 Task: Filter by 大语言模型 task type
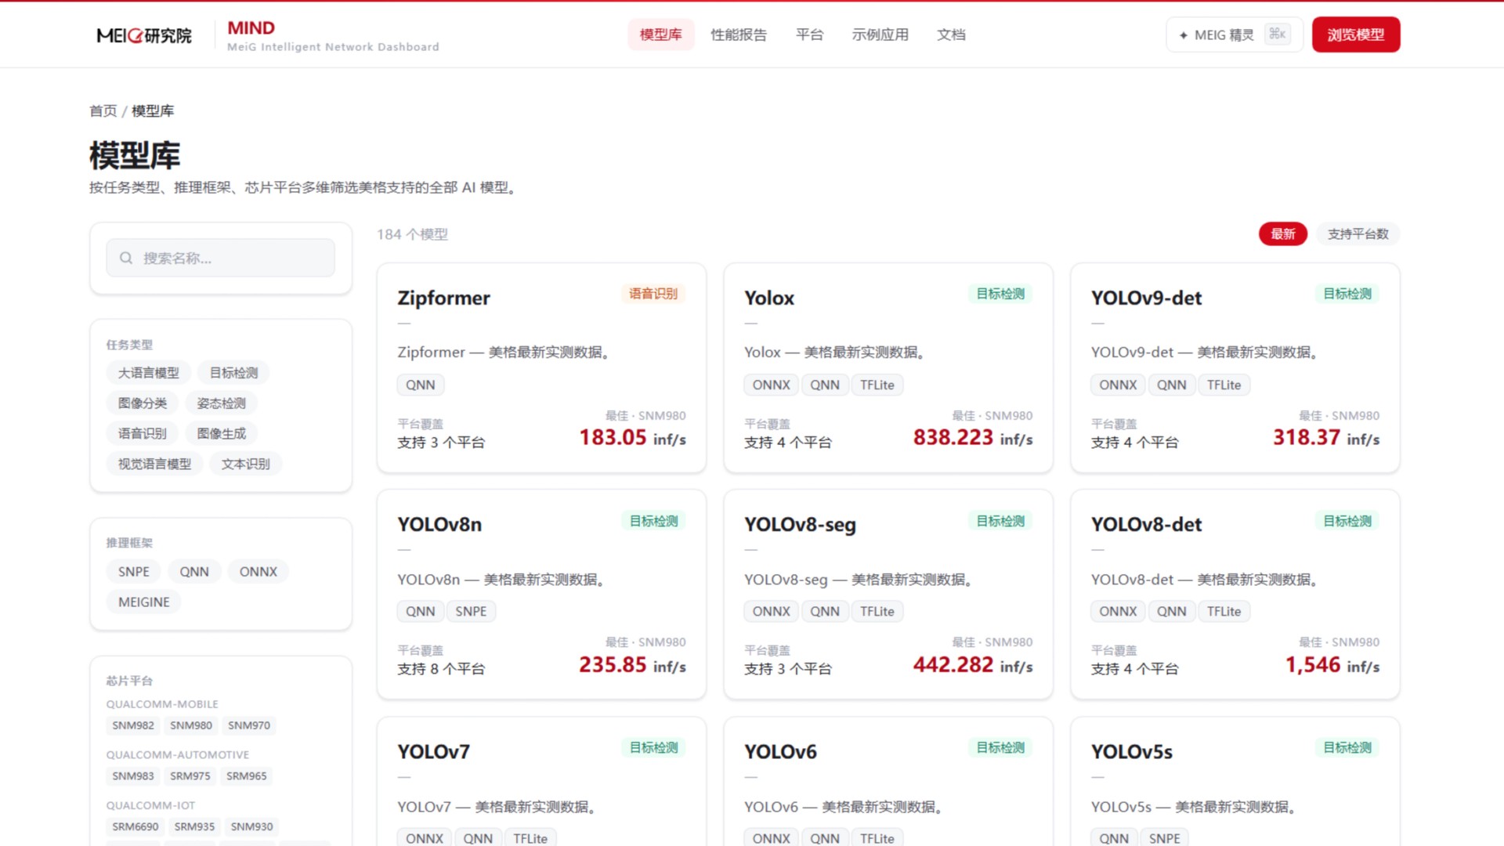click(x=149, y=373)
